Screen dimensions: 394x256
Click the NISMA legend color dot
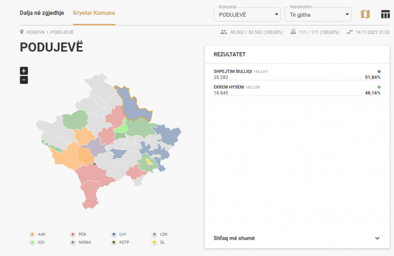73,242
